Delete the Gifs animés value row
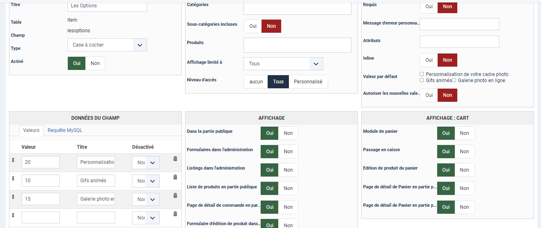Viewport: 541px width, 228px height. coord(175,177)
